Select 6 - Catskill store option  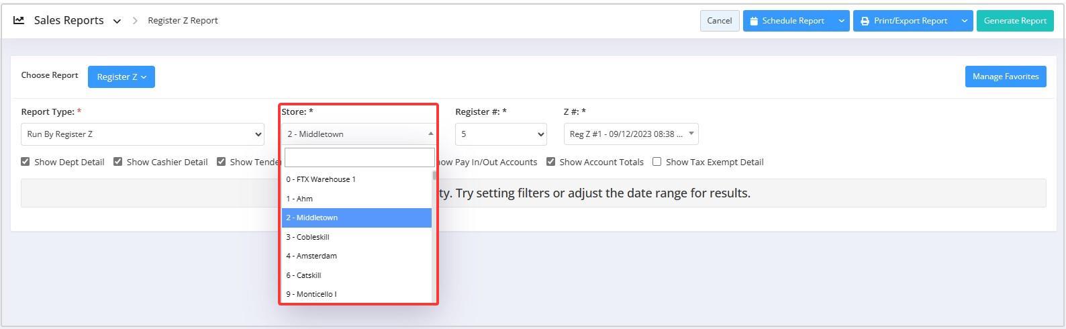pyautogui.click(x=303, y=275)
